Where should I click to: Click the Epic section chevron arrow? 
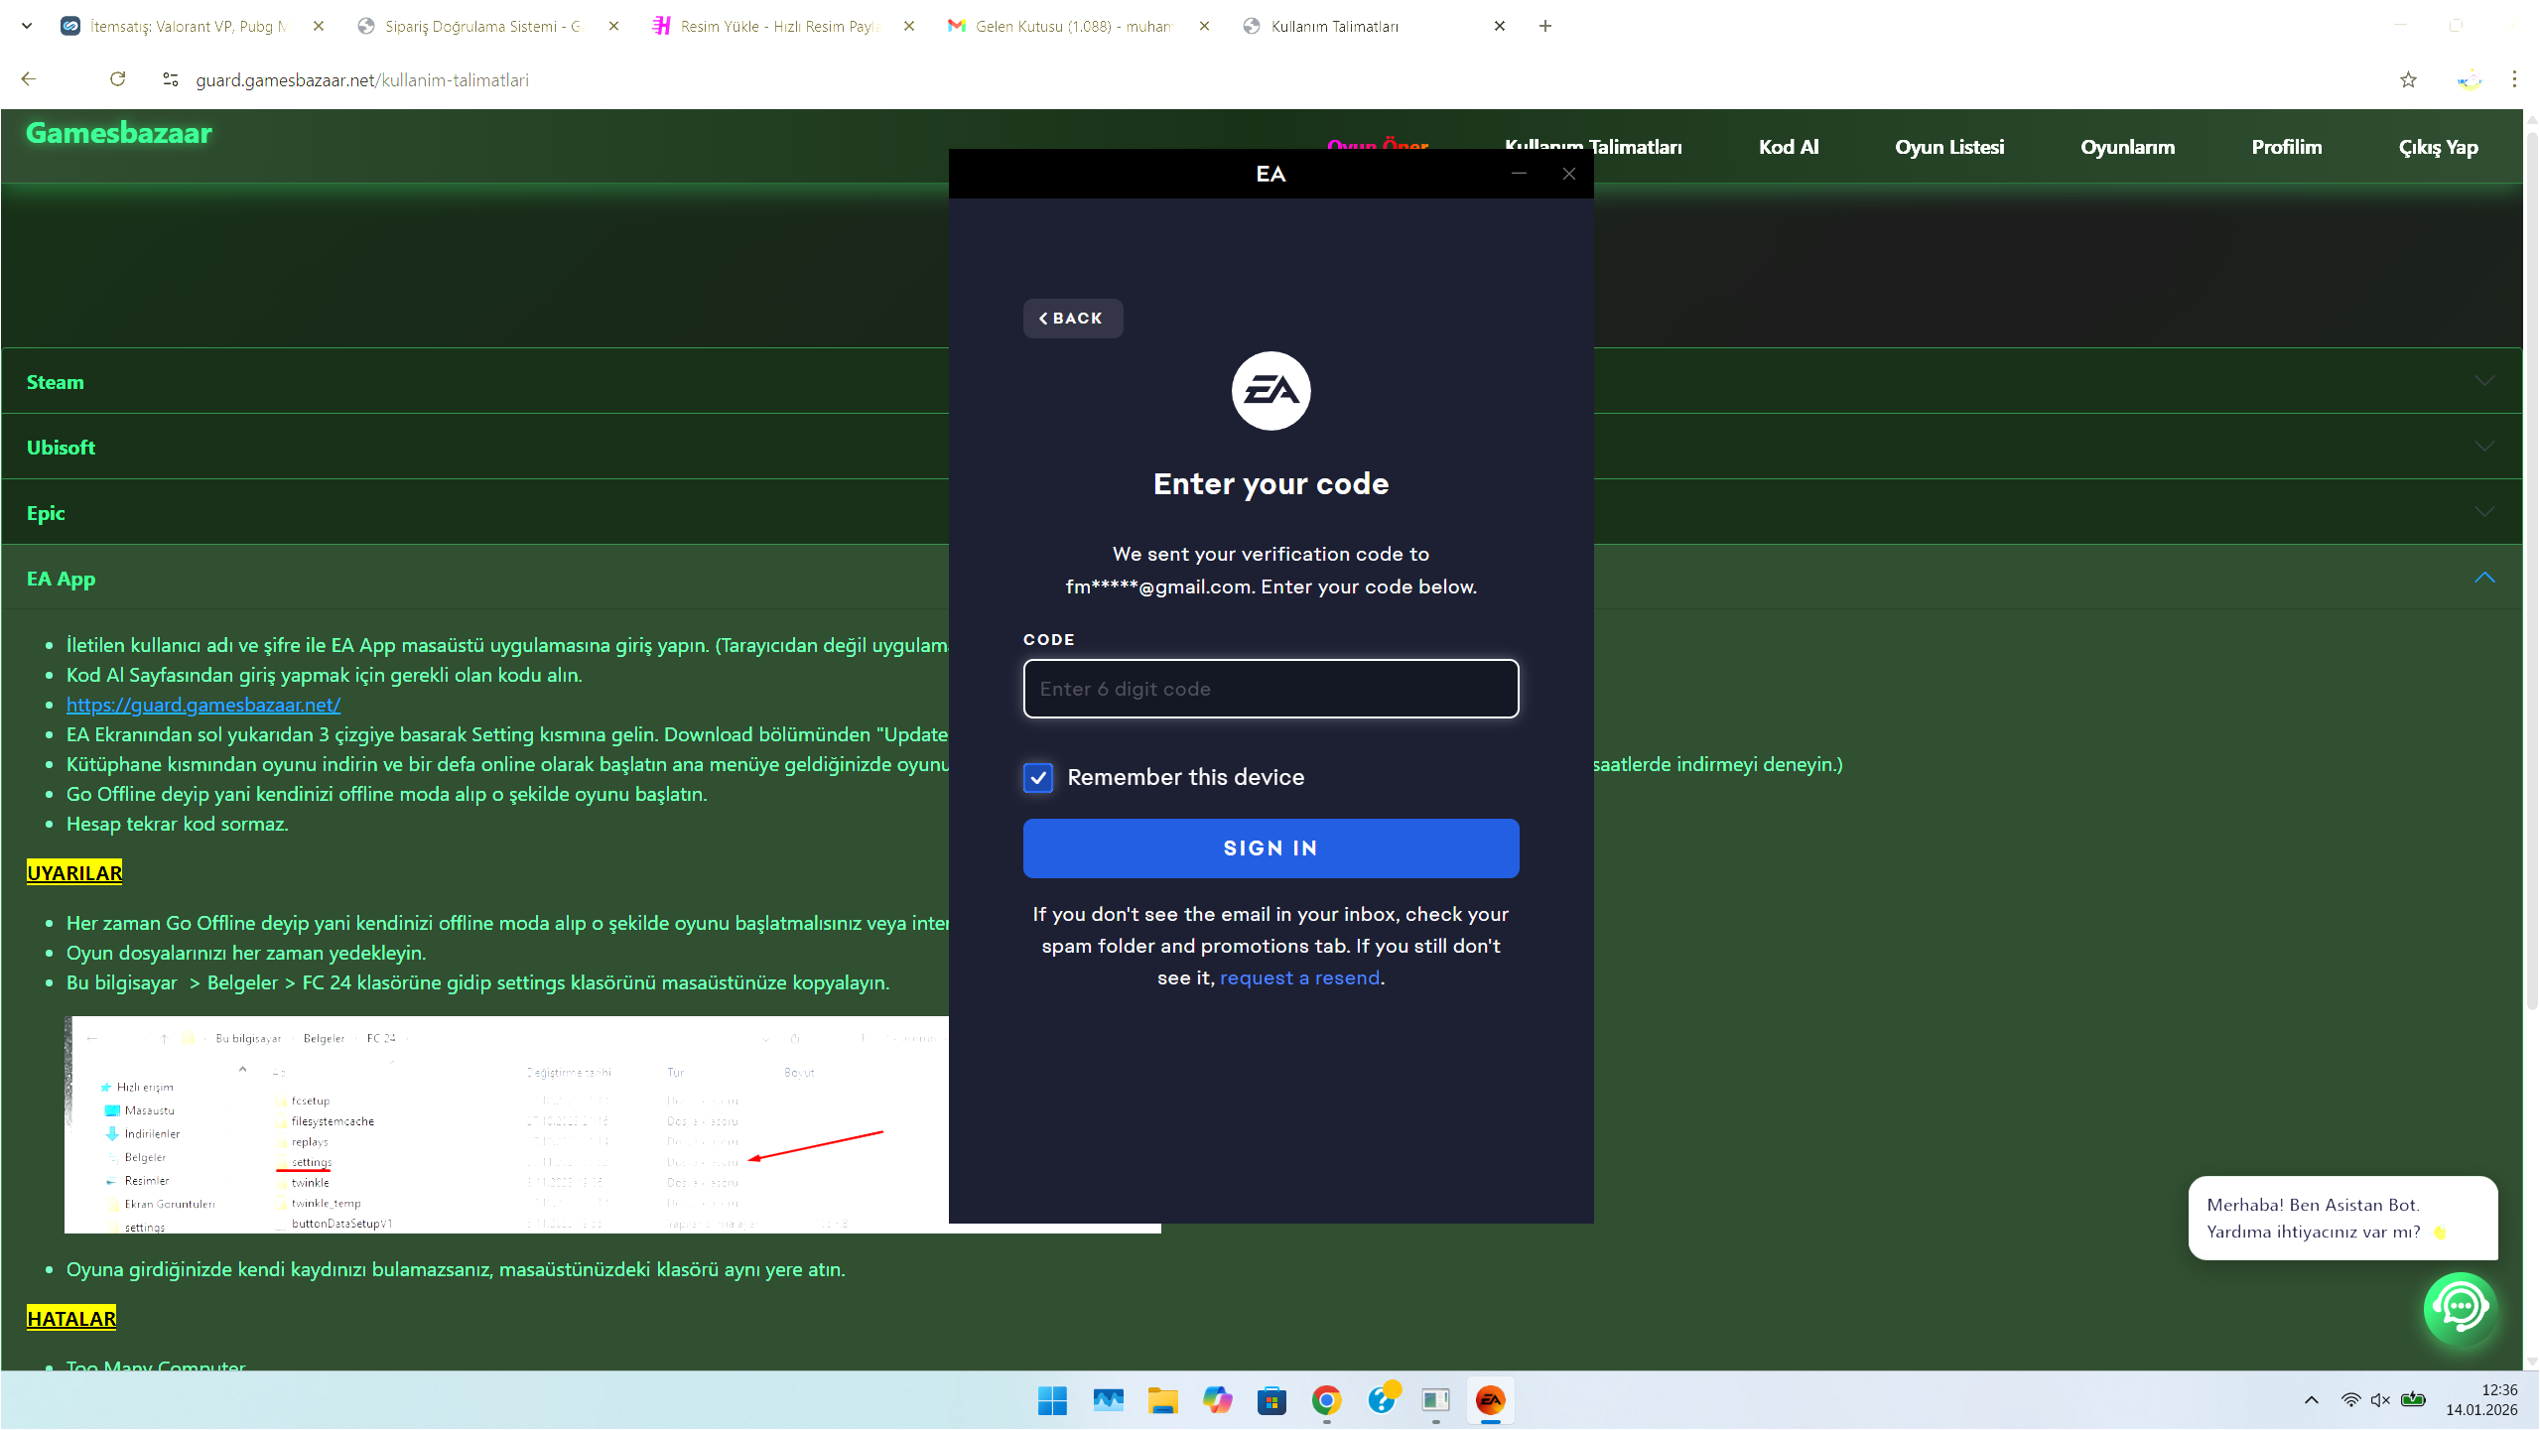(2484, 512)
